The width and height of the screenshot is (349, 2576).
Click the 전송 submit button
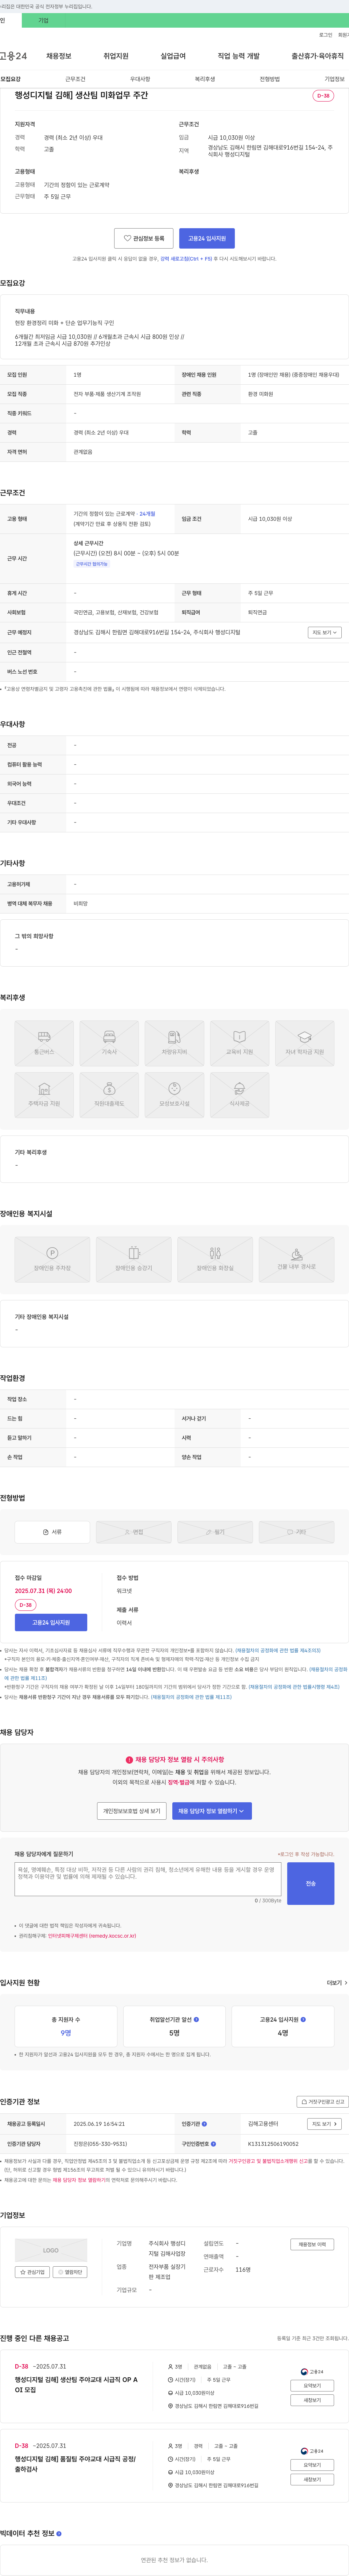click(x=311, y=1883)
